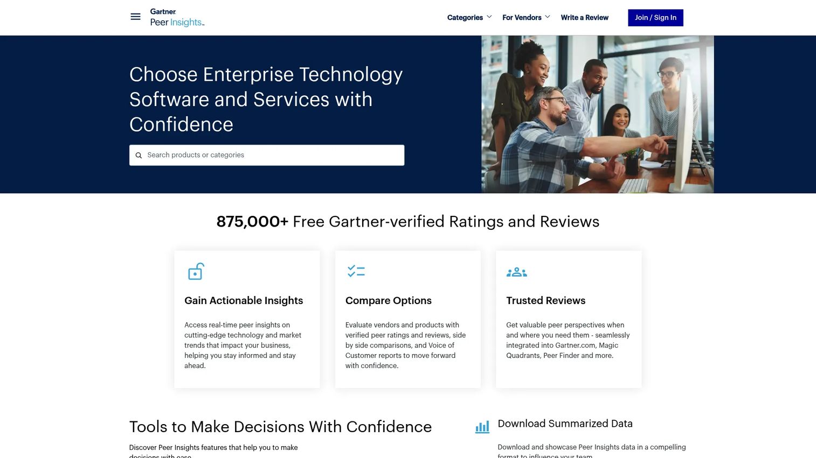Click the checklist Compare Options icon
The width and height of the screenshot is (816, 458).
click(356, 271)
